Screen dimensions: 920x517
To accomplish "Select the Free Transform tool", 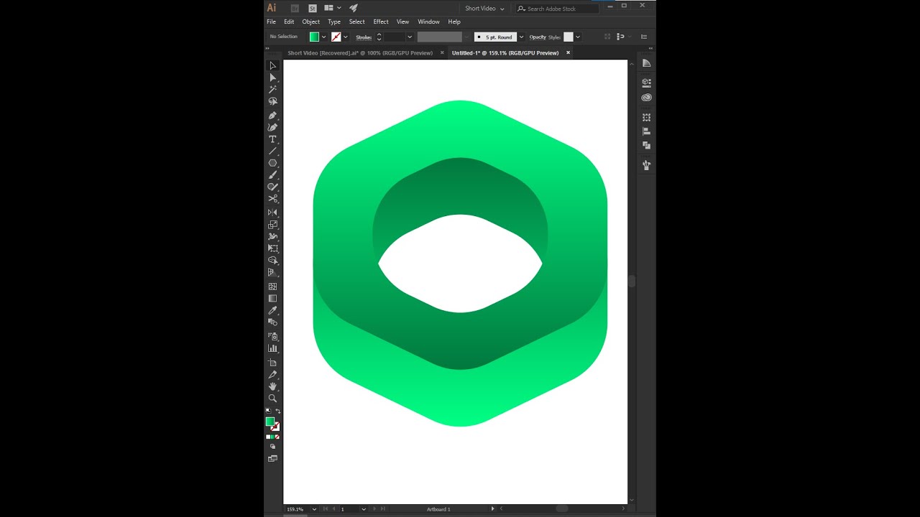I will click(272, 248).
